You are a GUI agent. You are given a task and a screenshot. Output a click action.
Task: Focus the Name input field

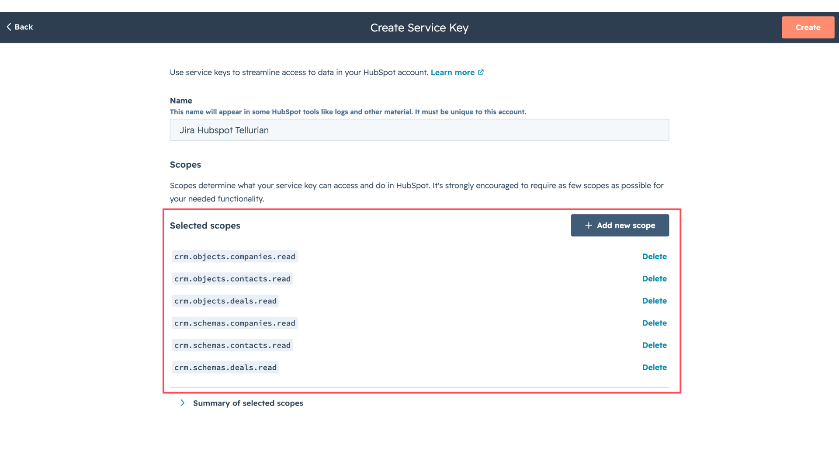pyautogui.click(x=419, y=130)
